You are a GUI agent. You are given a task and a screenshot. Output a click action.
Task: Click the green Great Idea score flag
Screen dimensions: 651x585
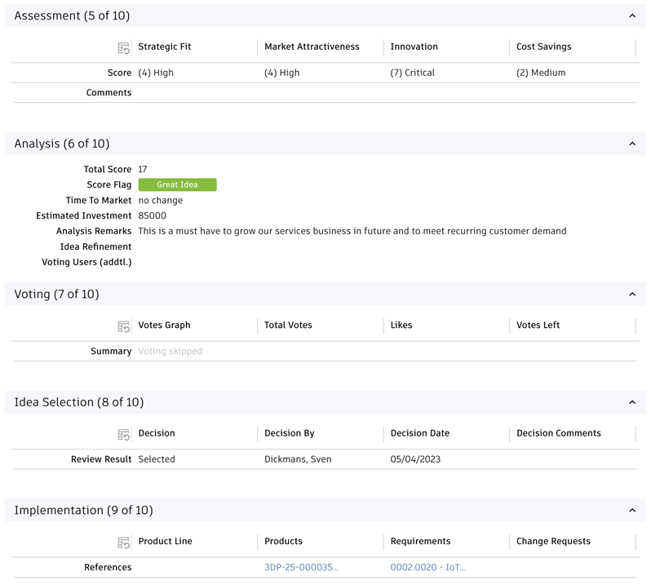pos(177,185)
